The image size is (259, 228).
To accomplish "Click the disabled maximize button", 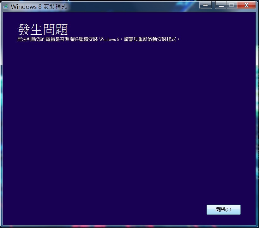I will [x=232, y=5].
